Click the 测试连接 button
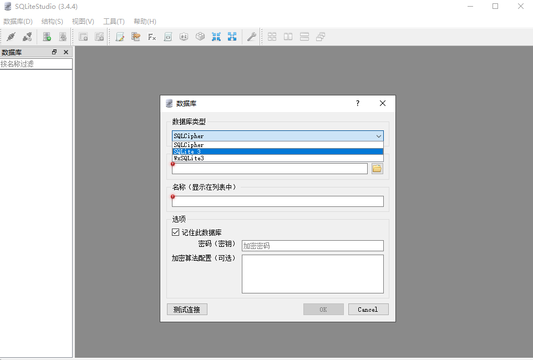The height and width of the screenshot is (360, 533). pyautogui.click(x=187, y=310)
